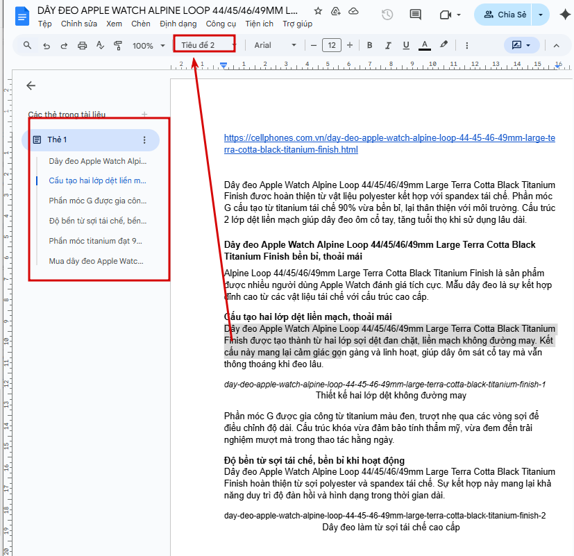Viewport: 574px width, 556px height.
Task: Jump to outline heading Phần móc titanium đạt 9...
Action: pos(95,241)
